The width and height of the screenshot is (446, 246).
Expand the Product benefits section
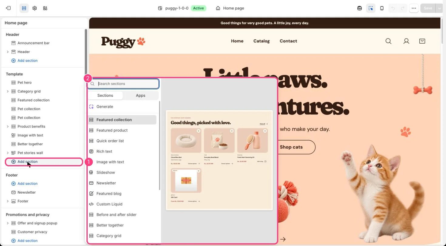(8, 126)
